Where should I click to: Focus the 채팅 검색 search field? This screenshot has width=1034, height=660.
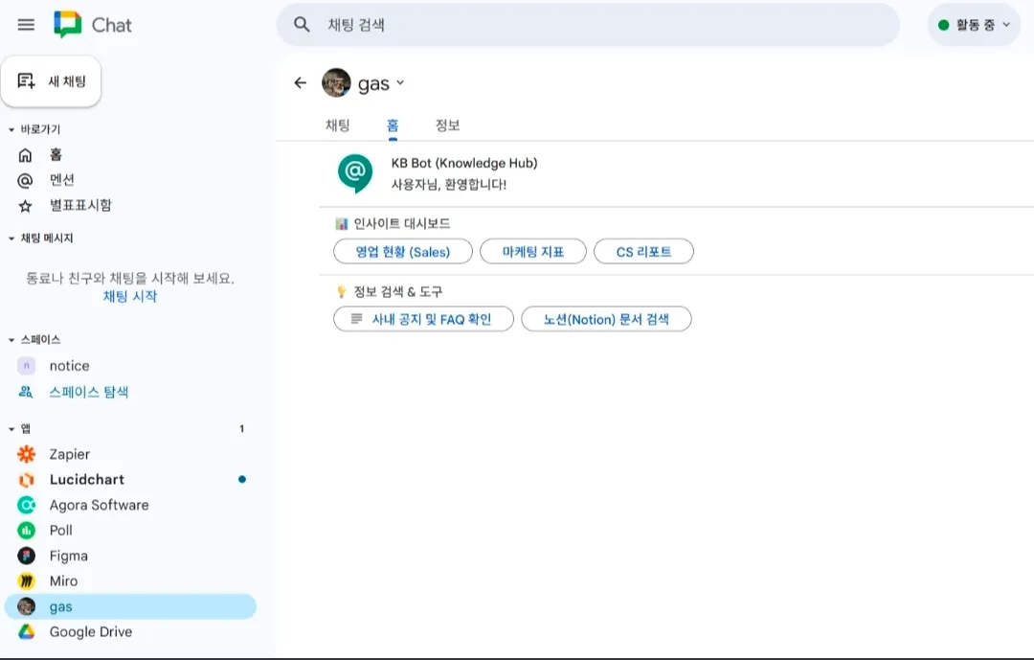(588, 25)
